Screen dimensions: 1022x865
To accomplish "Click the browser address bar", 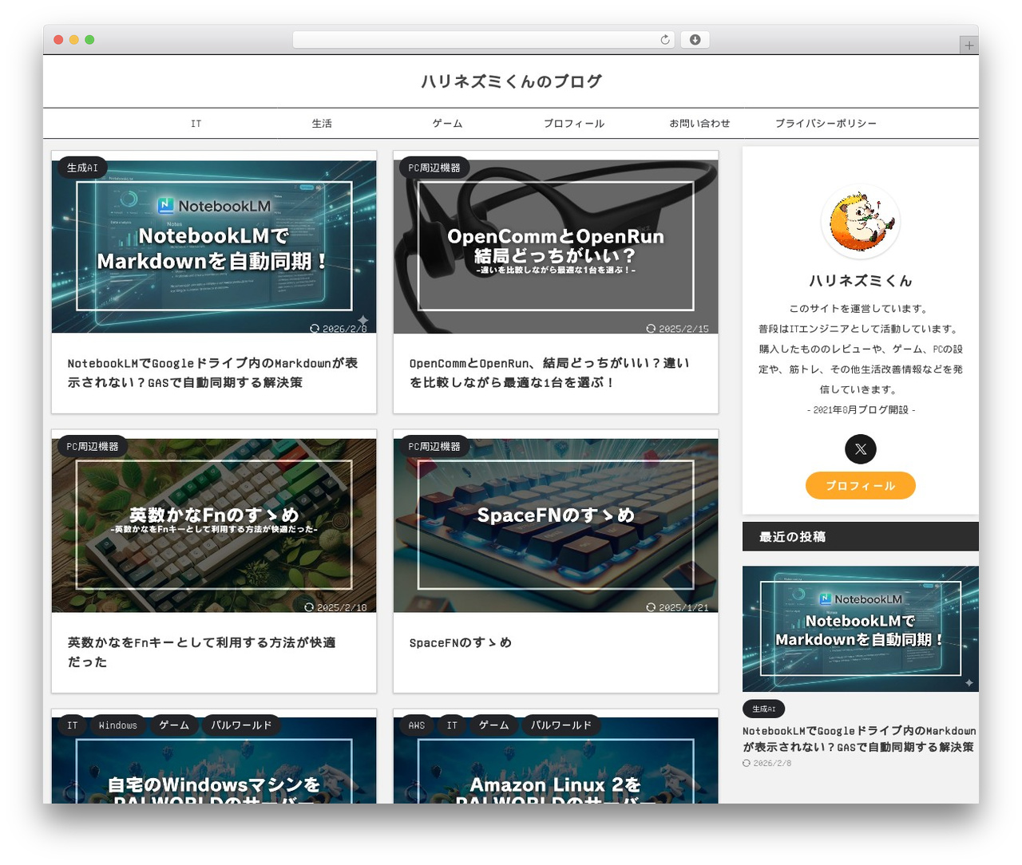I will 484,40.
